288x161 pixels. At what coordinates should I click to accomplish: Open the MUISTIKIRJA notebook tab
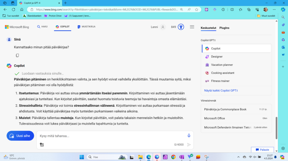(87, 27)
